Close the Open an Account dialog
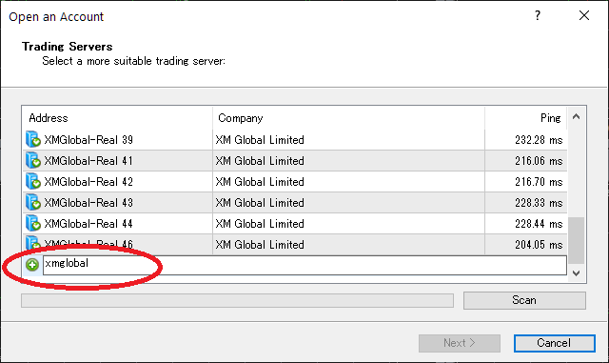This screenshot has width=609, height=363. [583, 15]
